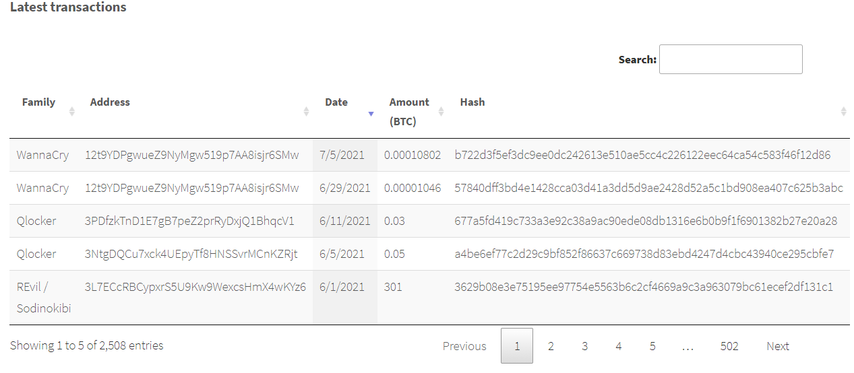
Task: Click the amount 0.03
Action: pos(396,221)
